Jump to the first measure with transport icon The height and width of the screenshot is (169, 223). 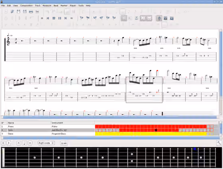point(42,18)
